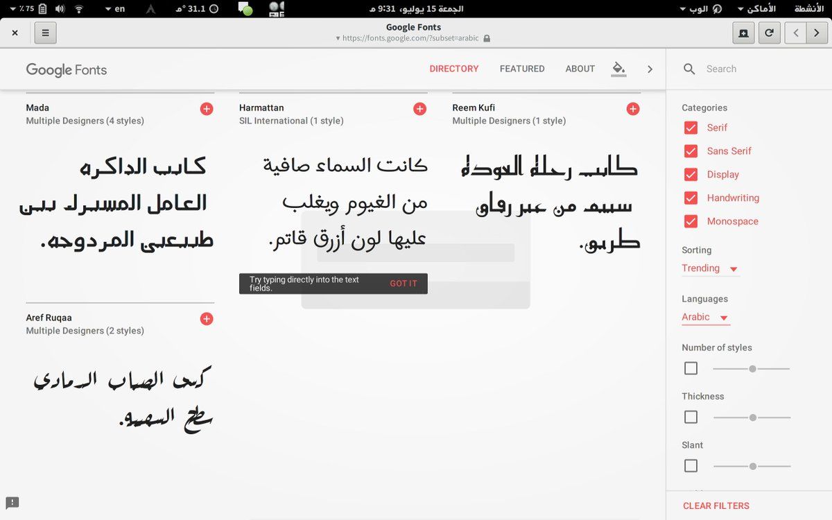Switch to the FEATURED tab
The height and width of the screenshot is (520, 832).
tap(522, 69)
